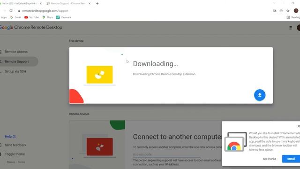300x169 pixels.
Task: Click the "Downloading..." heading
Action: point(155,64)
